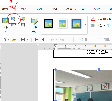
Task: Expand the arrow beside 편집 menu
Action: (x=30, y=9)
